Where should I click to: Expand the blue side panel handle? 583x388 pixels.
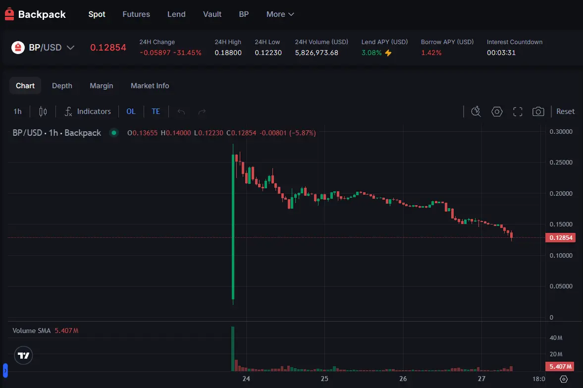point(5,371)
